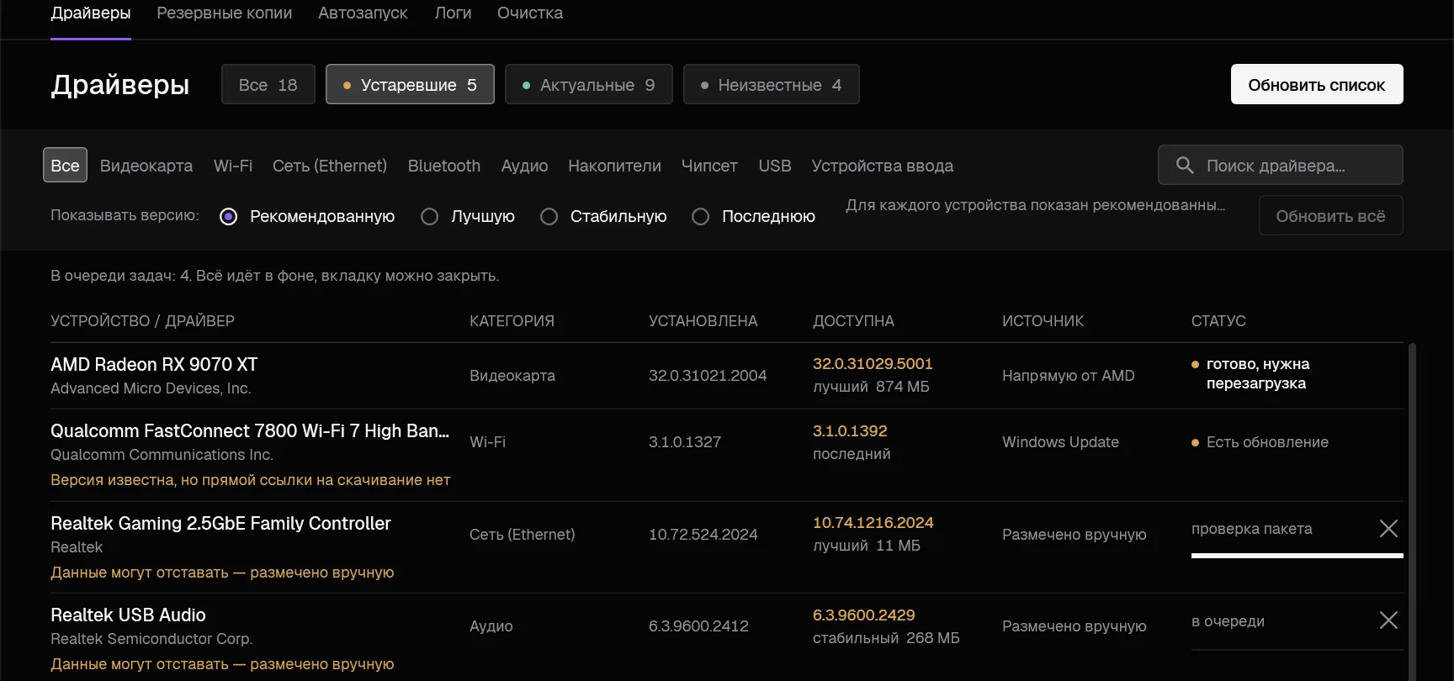This screenshot has width=1454, height=681.
Task: Click the Есть обновление status
Action: [x=1260, y=442]
